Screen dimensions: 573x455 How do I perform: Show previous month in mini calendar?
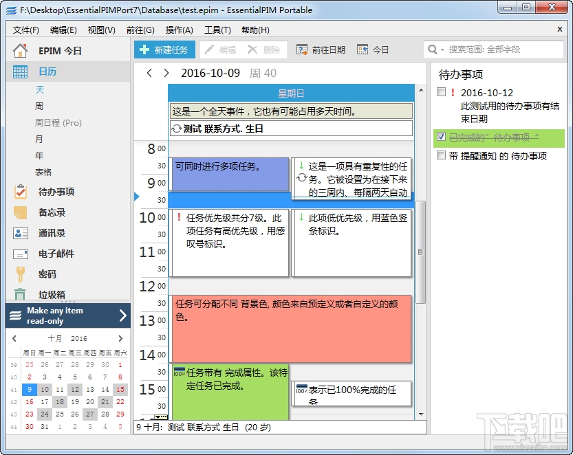[14, 339]
